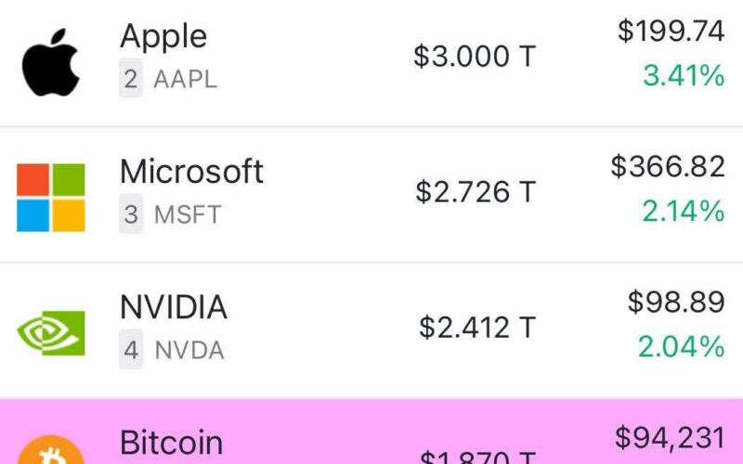Select Apple's $3.000 T market cap
The height and width of the screenshot is (464, 743).
tap(475, 57)
